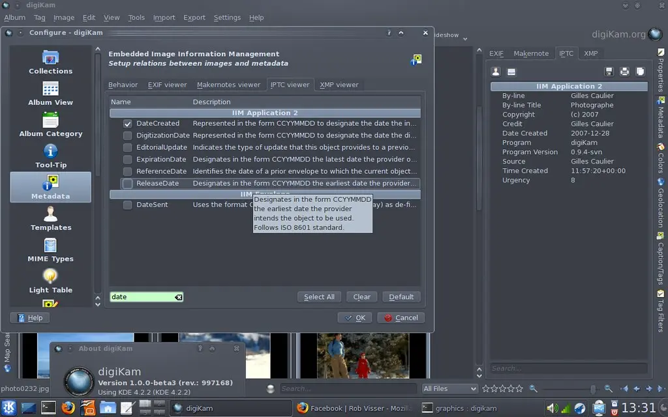668x417 pixels.
Task: Enable the DigitizationDate tag
Action: point(127,135)
